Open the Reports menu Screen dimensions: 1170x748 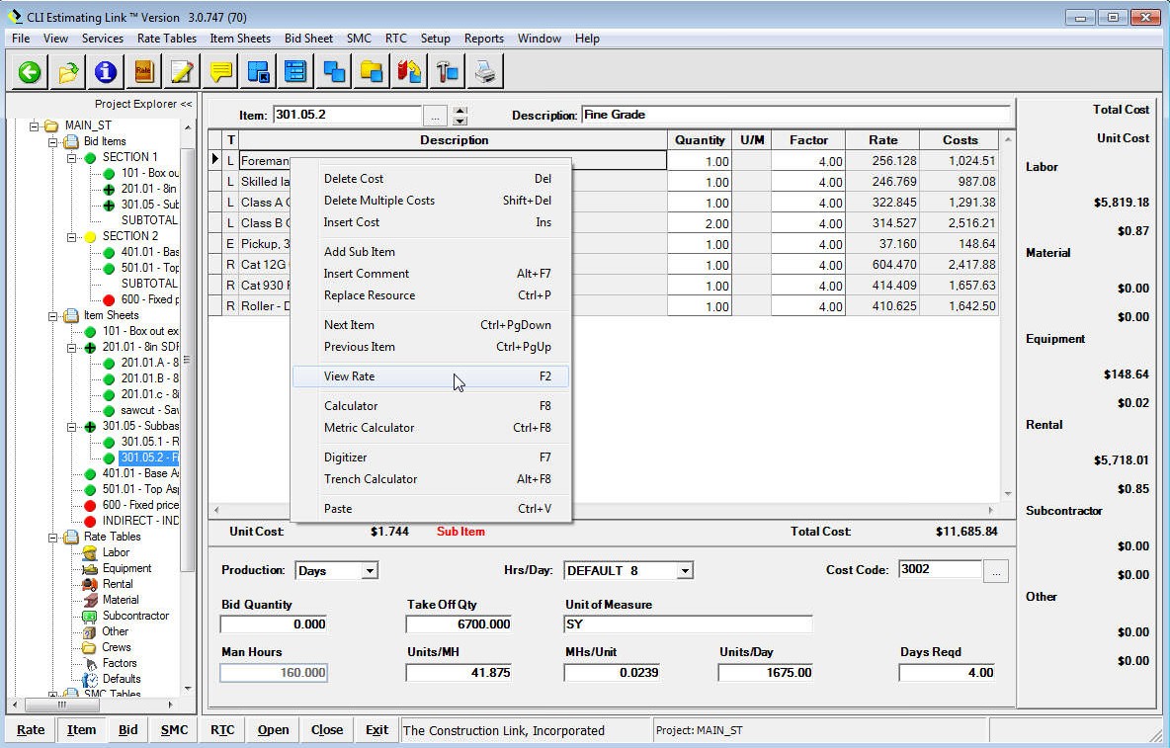click(x=483, y=38)
